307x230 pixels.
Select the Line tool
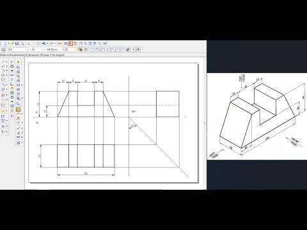point(3,61)
